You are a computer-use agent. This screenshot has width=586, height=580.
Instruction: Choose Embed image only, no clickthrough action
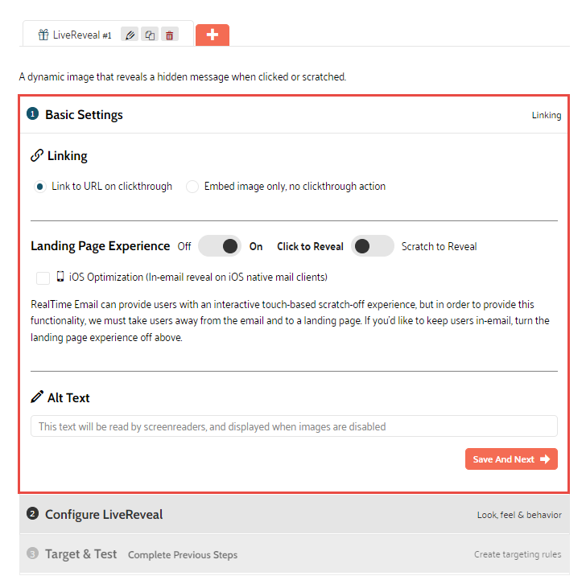click(192, 187)
